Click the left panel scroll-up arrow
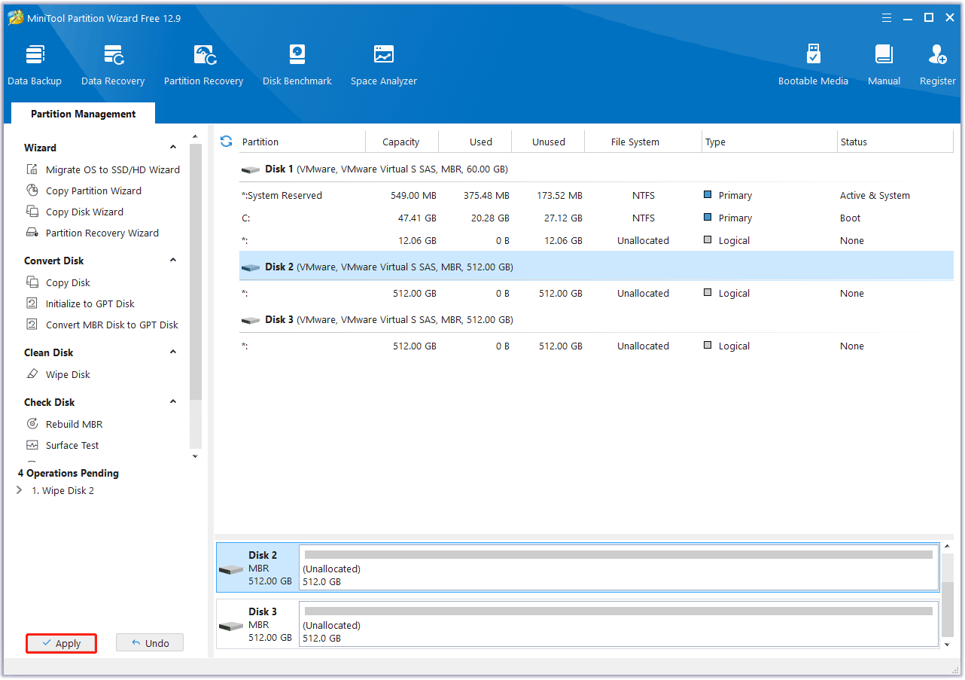Viewport: 965px width, 680px height. pos(196,138)
